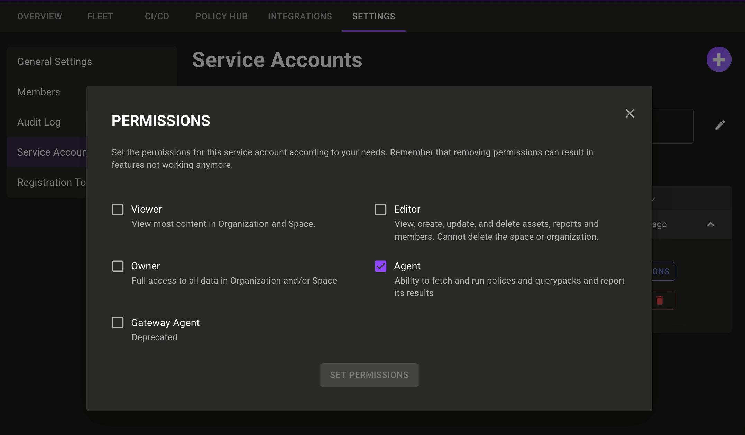
Task: Open the Policy Hub tab
Action: [221, 16]
